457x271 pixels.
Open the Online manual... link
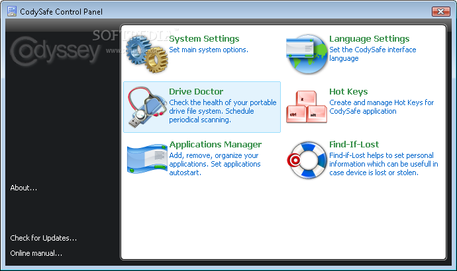click(36, 253)
